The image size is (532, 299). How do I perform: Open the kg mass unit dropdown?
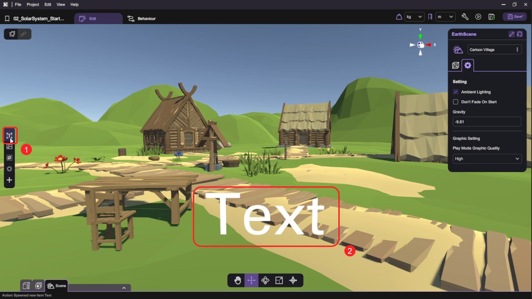coord(414,17)
